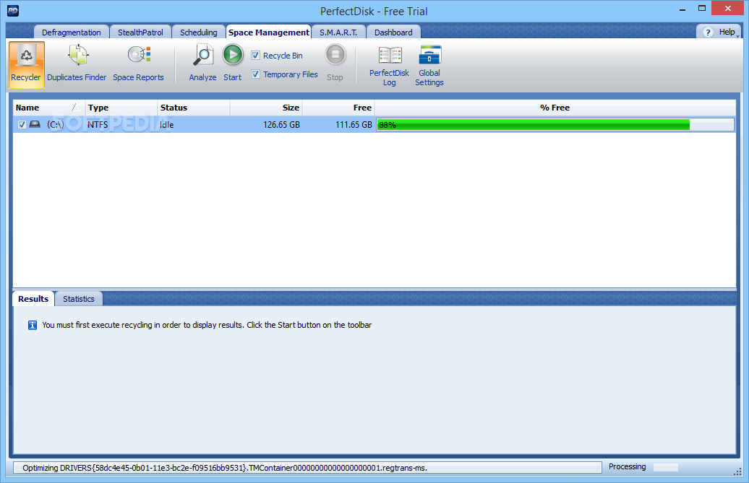Switch to the Defragmentation tab
The image size is (749, 483).
point(71,32)
